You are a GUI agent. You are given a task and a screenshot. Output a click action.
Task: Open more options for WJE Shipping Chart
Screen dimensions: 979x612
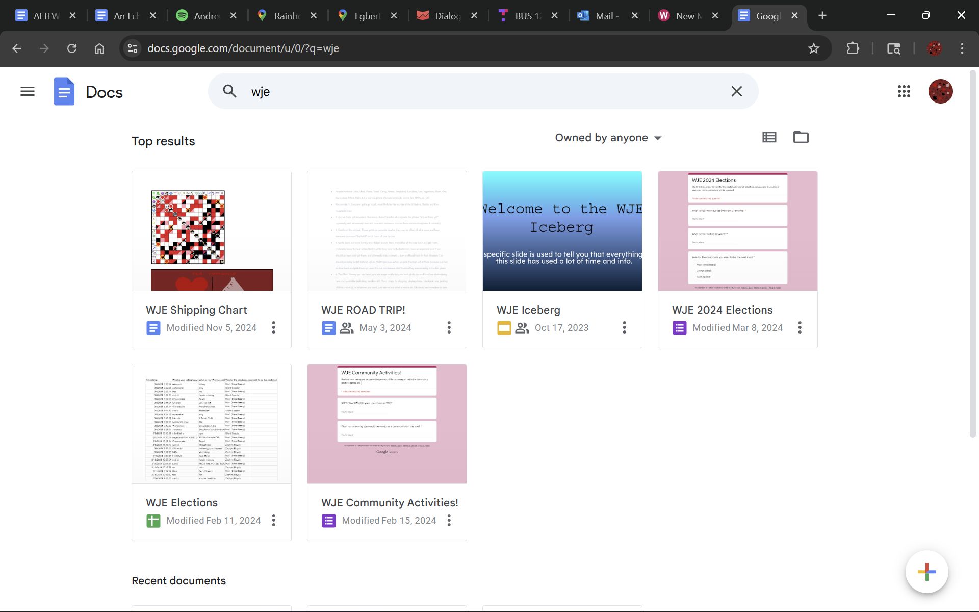pyautogui.click(x=274, y=327)
